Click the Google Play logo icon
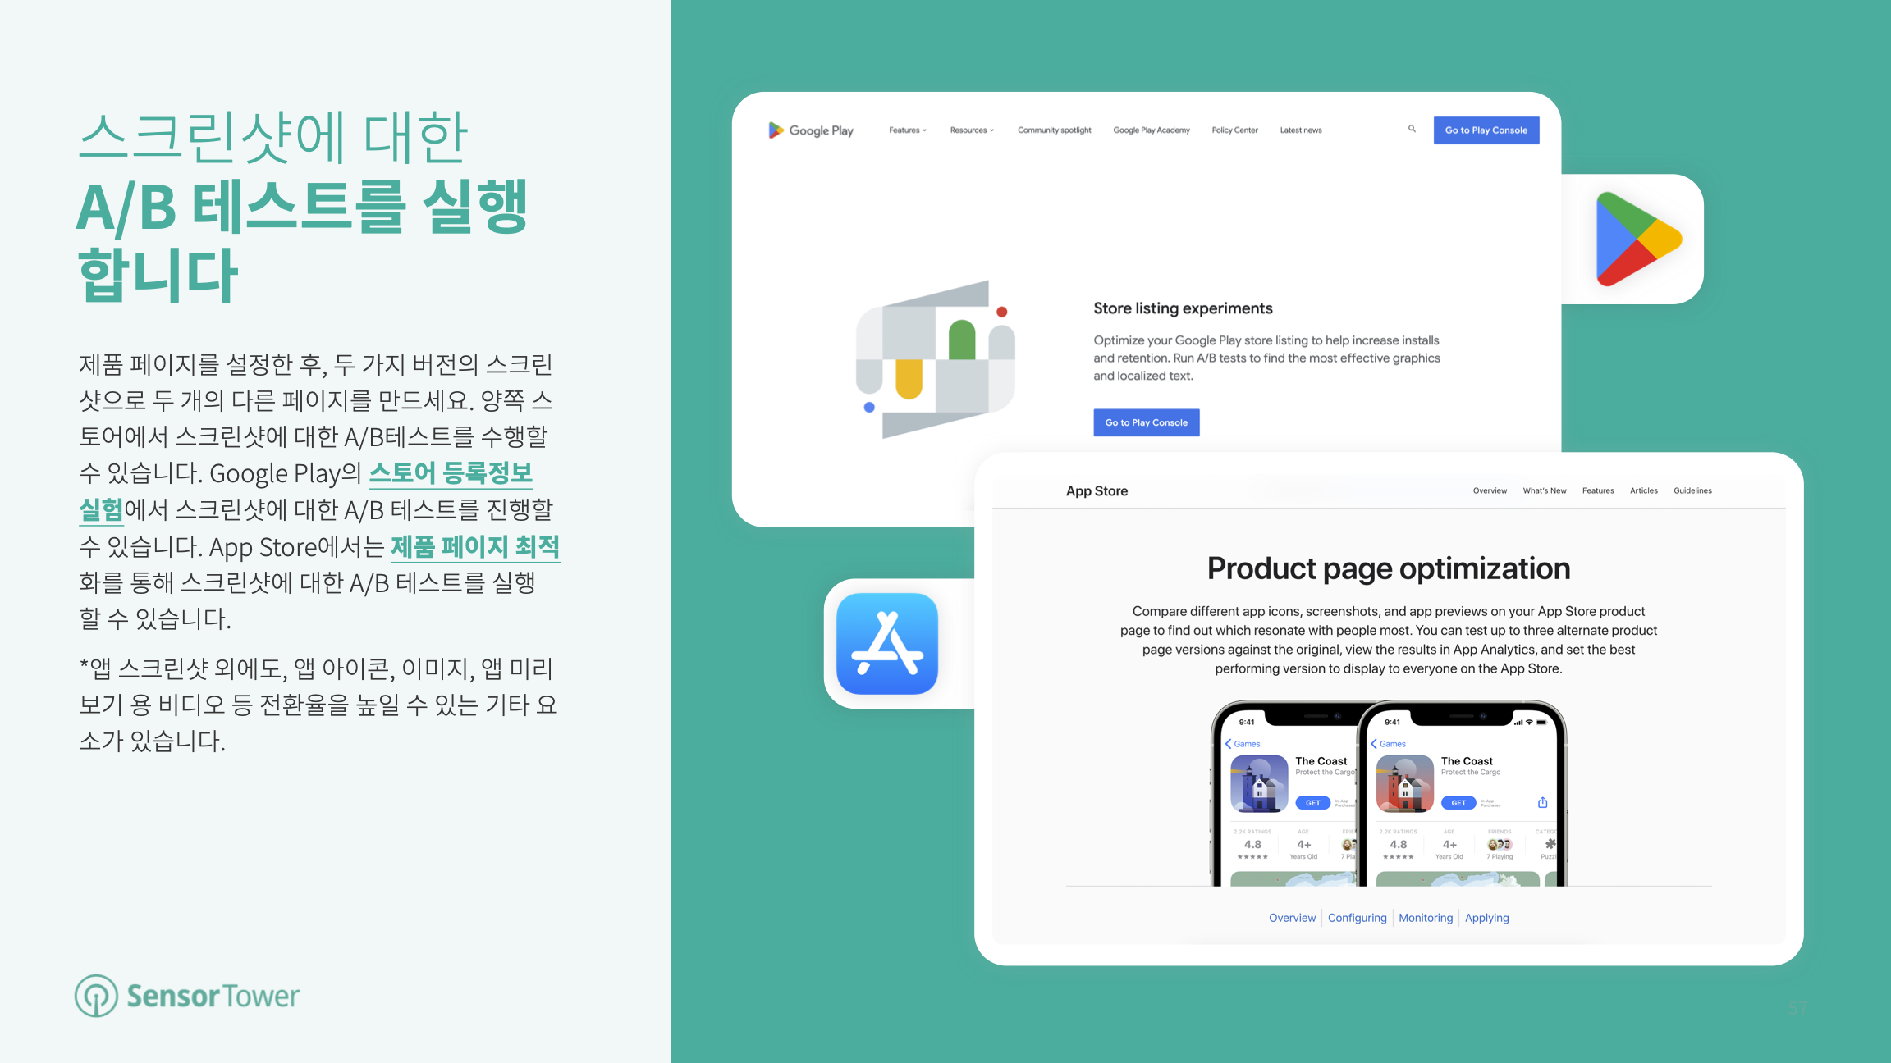The width and height of the screenshot is (1891, 1063). 1635,238
